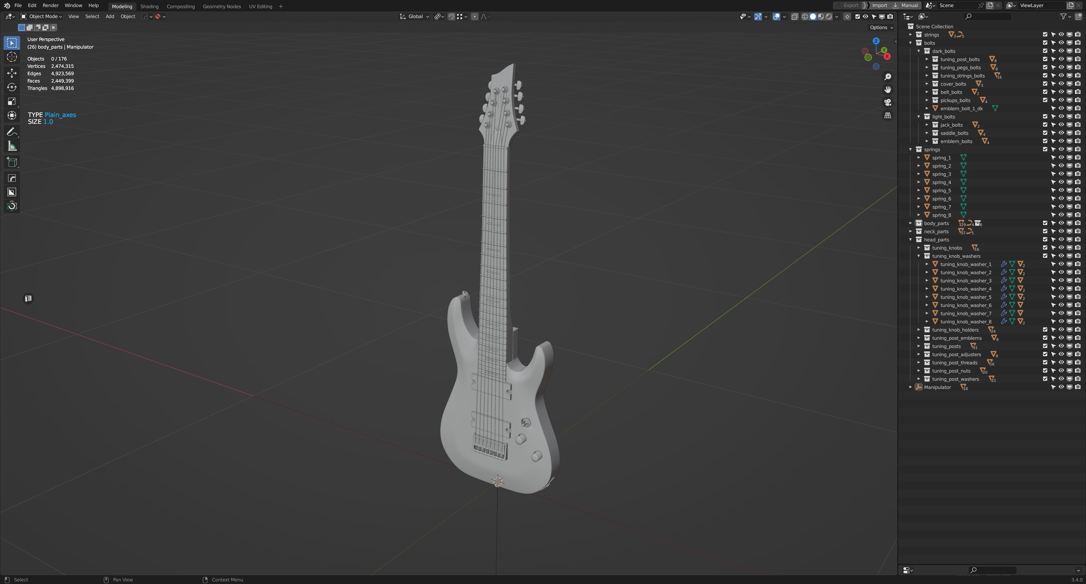Select the Annotate tool

pyautogui.click(x=12, y=132)
